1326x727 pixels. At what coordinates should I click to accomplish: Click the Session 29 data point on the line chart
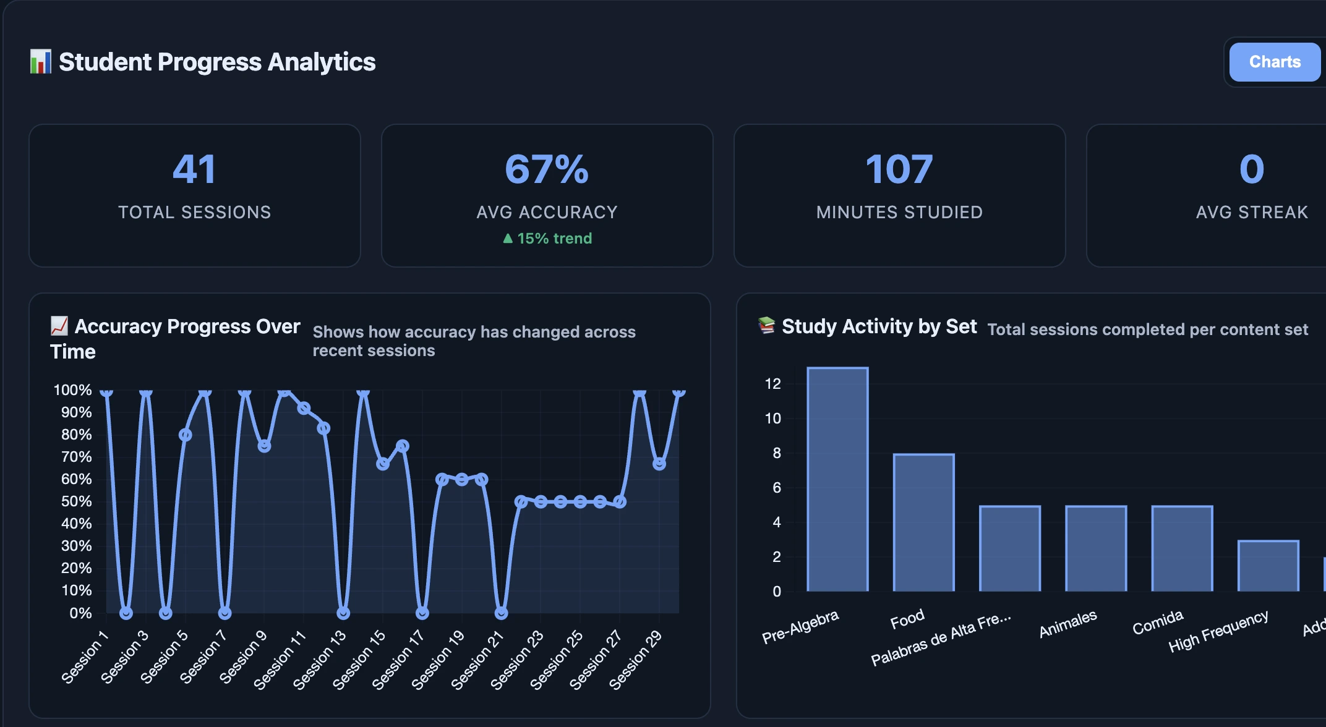pos(657,462)
